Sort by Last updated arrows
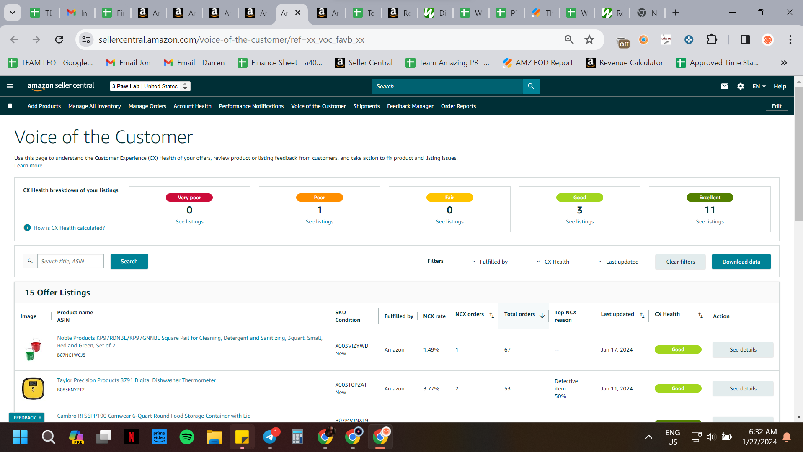Viewport: 803px width, 452px height. click(x=642, y=315)
